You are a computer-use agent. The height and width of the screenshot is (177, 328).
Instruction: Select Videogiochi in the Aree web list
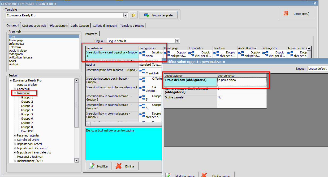click(44, 54)
